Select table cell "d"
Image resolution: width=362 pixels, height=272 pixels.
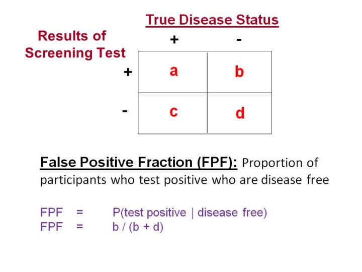click(240, 114)
